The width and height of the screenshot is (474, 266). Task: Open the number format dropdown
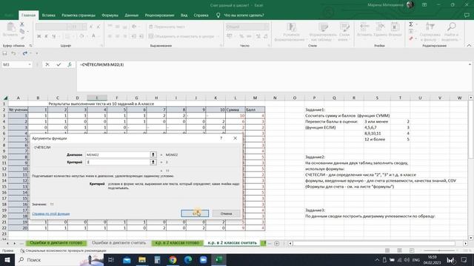(267, 27)
